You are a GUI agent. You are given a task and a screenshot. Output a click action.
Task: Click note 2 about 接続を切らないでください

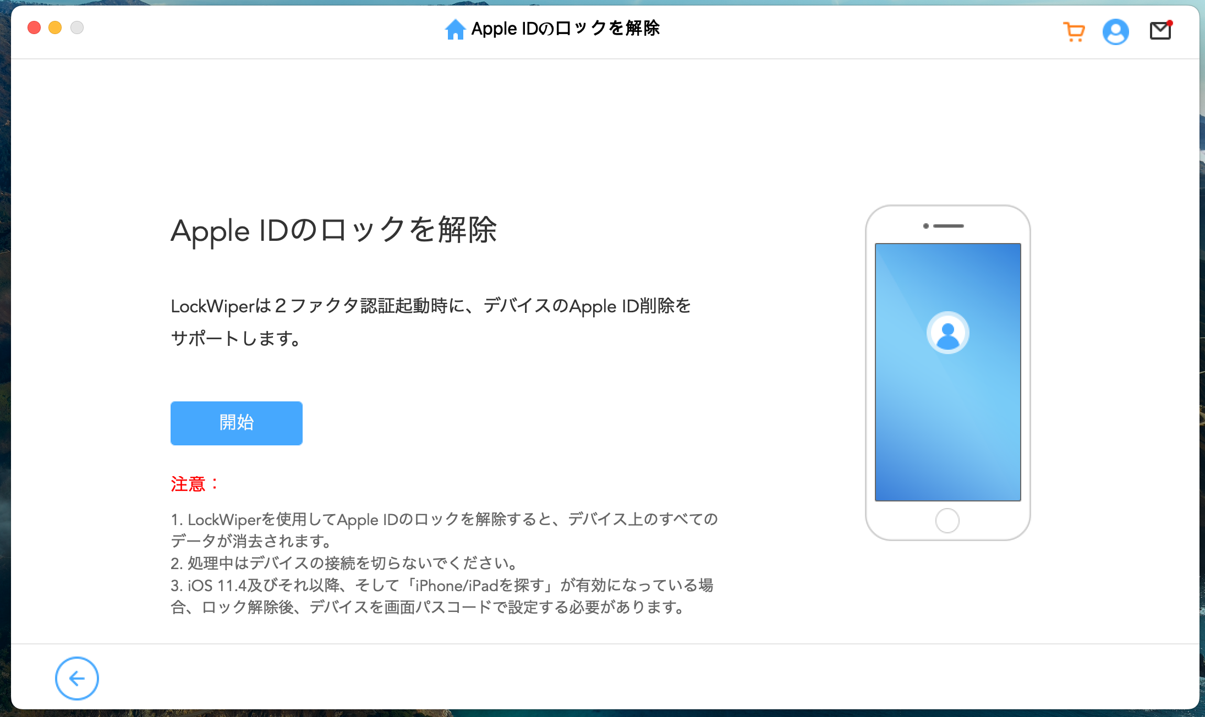point(345,563)
